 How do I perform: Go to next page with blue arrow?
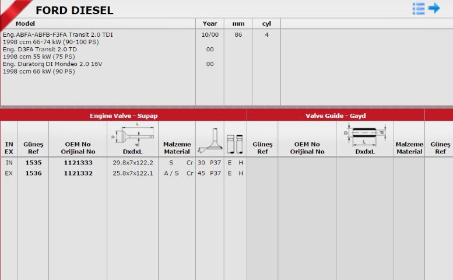click(434, 8)
